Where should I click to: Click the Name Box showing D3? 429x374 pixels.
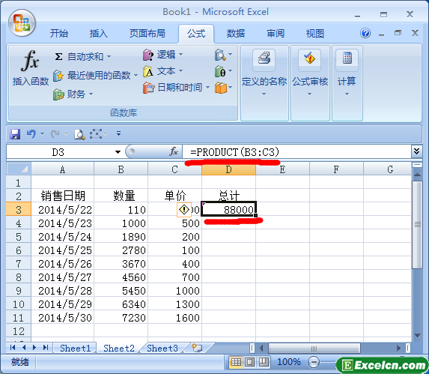(x=58, y=152)
